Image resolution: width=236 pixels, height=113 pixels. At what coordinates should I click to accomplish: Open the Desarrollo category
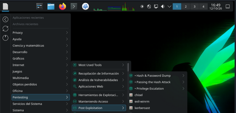click(x=41, y=52)
